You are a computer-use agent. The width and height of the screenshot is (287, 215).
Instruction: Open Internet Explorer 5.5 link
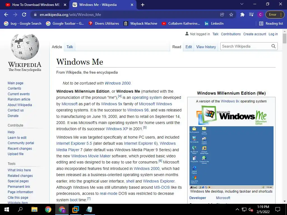point(74,143)
